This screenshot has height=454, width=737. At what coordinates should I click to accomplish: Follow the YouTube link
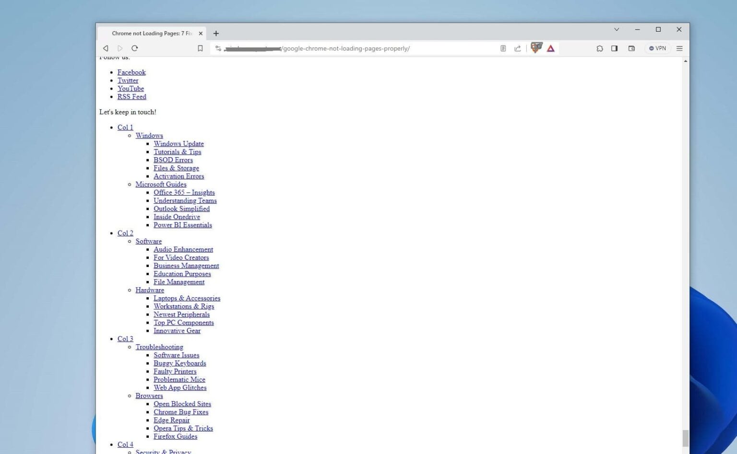coord(130,89)
